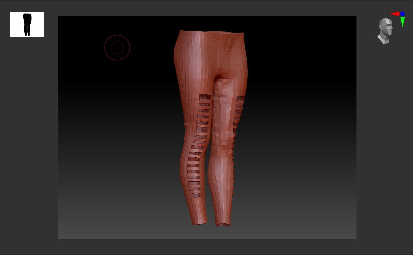Screen dimensions: 413x255
Task: Click the leggings silhouette thumbnail
Action: pyautogui.click(x=27, y=25)
